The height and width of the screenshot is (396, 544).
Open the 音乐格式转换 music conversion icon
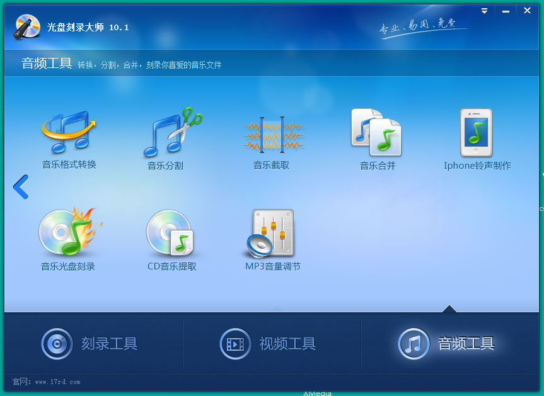pyautogui.click(x=69, y=132)
